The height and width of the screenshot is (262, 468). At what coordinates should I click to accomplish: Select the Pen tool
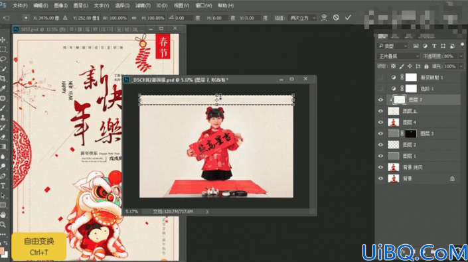[x=3, y=176]
